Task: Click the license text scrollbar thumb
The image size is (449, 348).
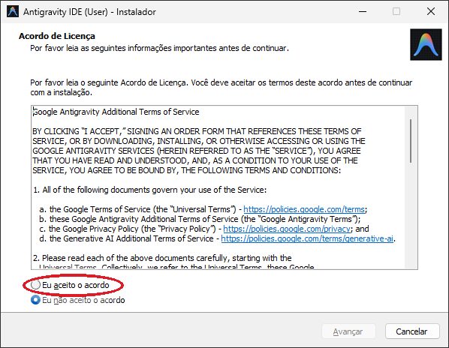Action: pos(411,141)
